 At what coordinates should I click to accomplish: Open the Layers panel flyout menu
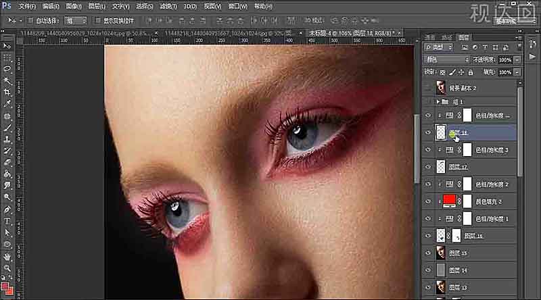tap(519, 37)
